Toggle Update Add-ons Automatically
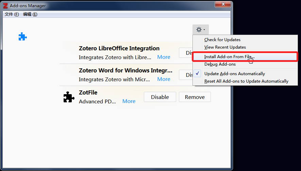Screen dimensions: 301x171 click(235, 74)
